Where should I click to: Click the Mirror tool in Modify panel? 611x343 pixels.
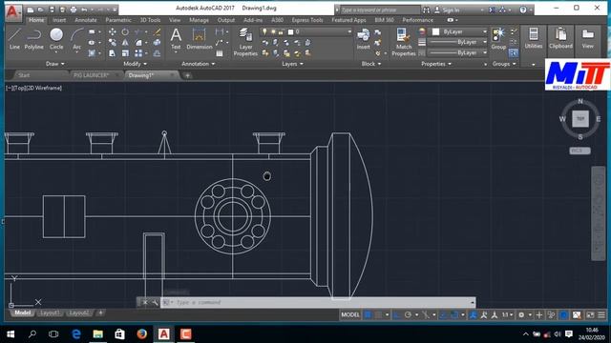(x=125, y=42)
